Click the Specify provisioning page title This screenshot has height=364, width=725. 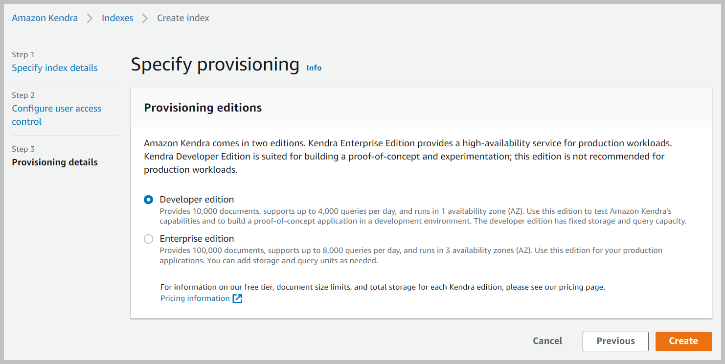point(215,64)
